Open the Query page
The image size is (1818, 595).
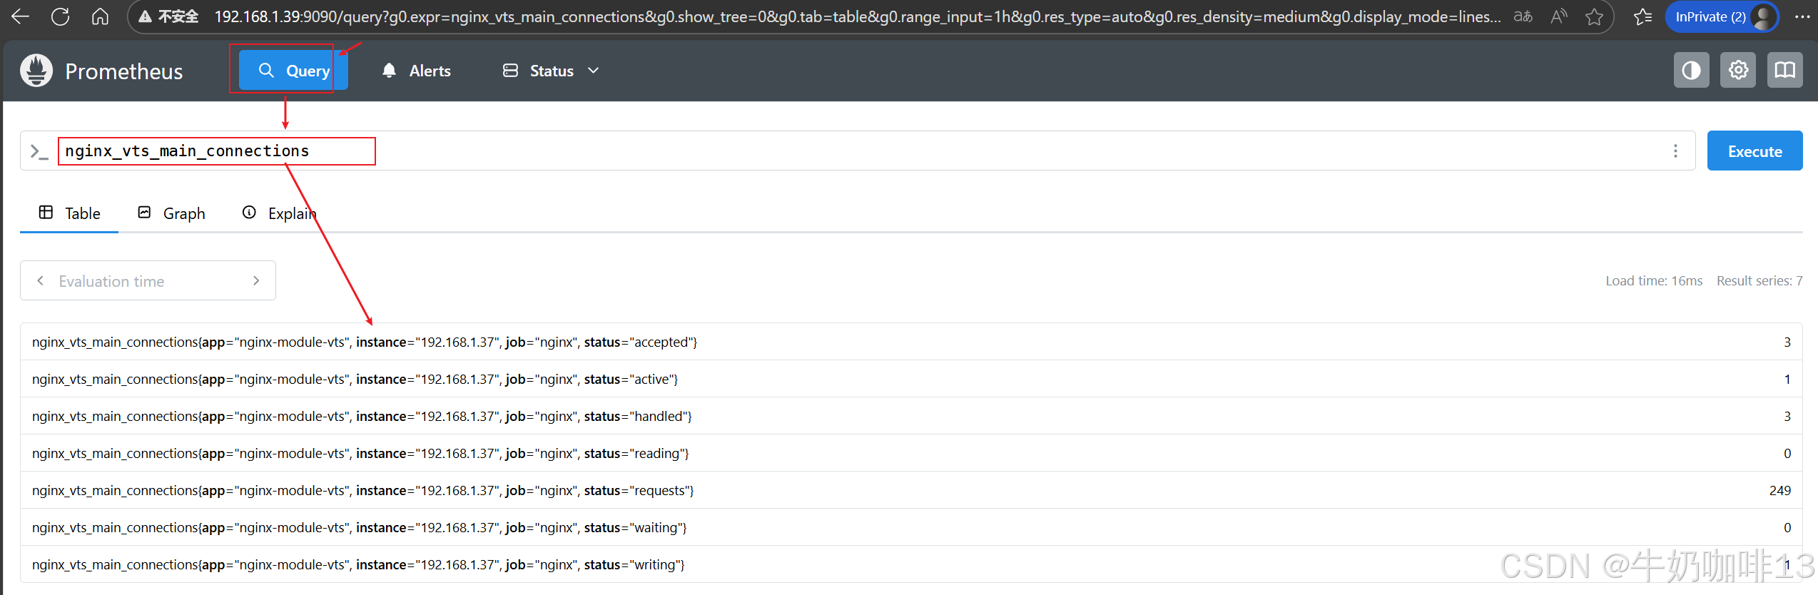tap(293, 71)
